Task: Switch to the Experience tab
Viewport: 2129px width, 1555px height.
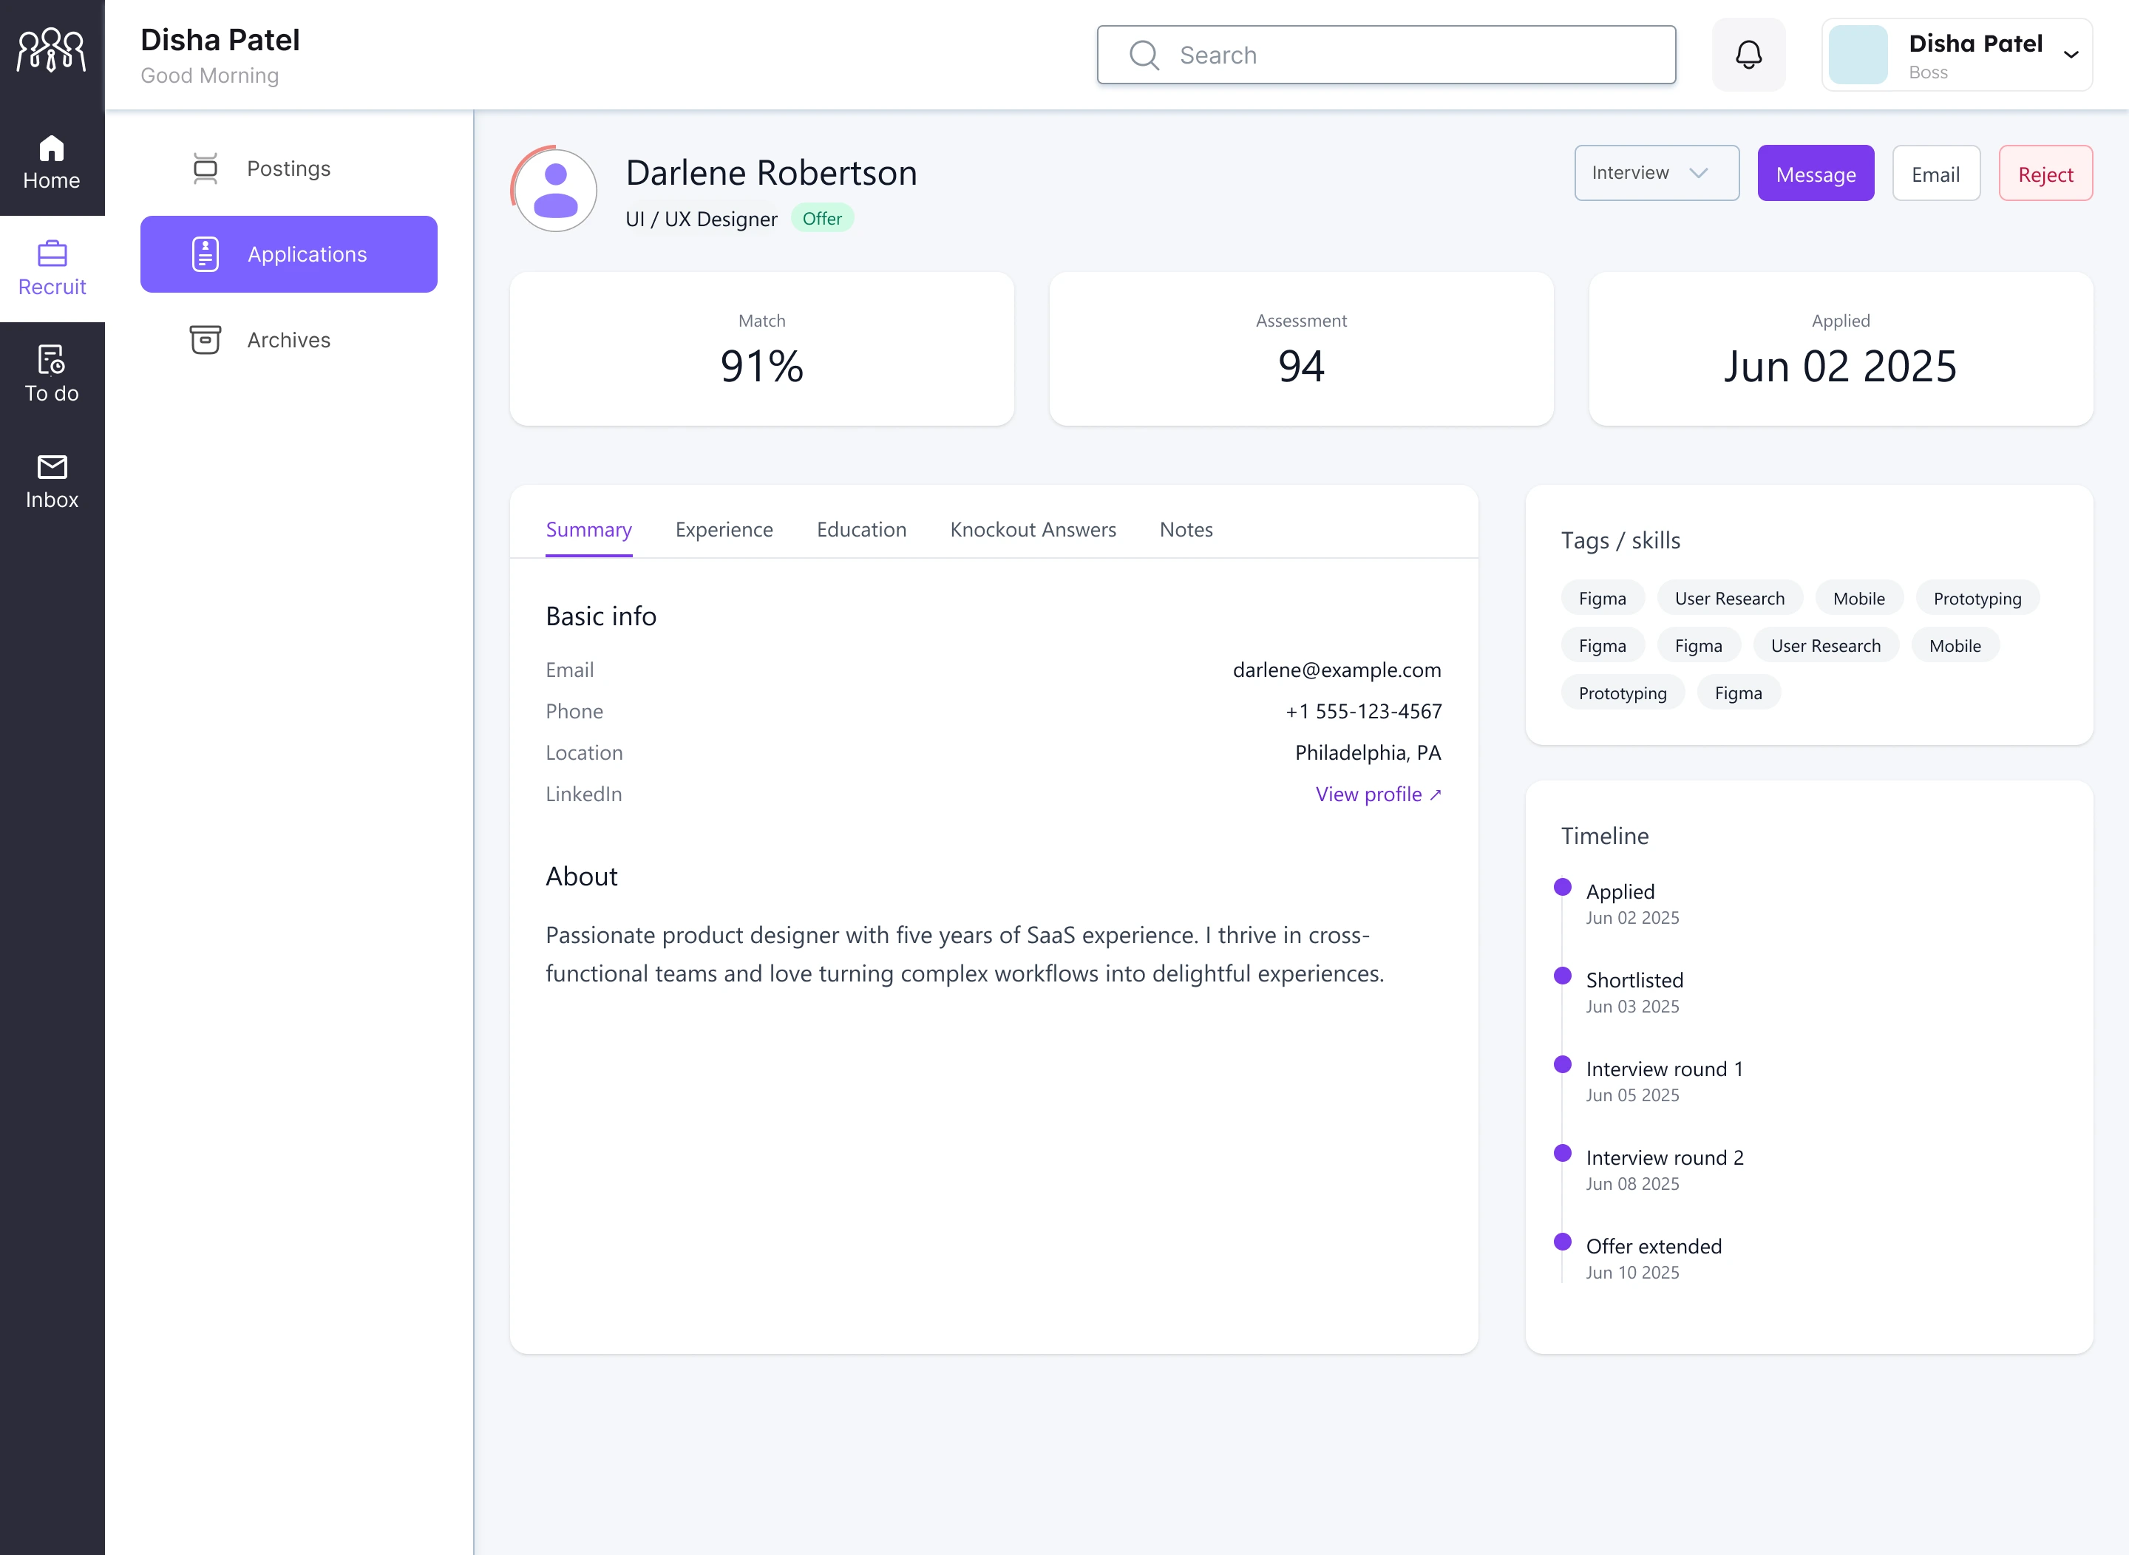Action: [x=723, y=529]
